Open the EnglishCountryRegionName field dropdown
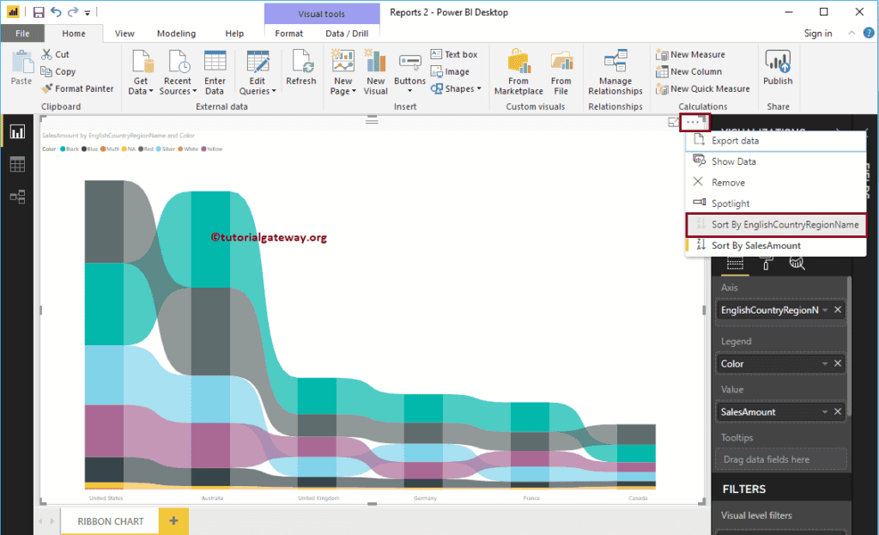The width and height of the screenshot is (879, 535). pyautogui.click(x=825, y=310)
